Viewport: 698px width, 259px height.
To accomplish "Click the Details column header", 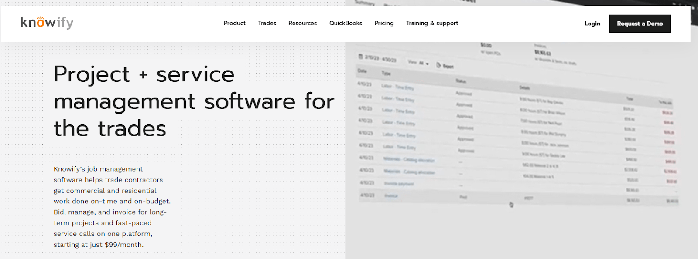I will pos(524,87).
